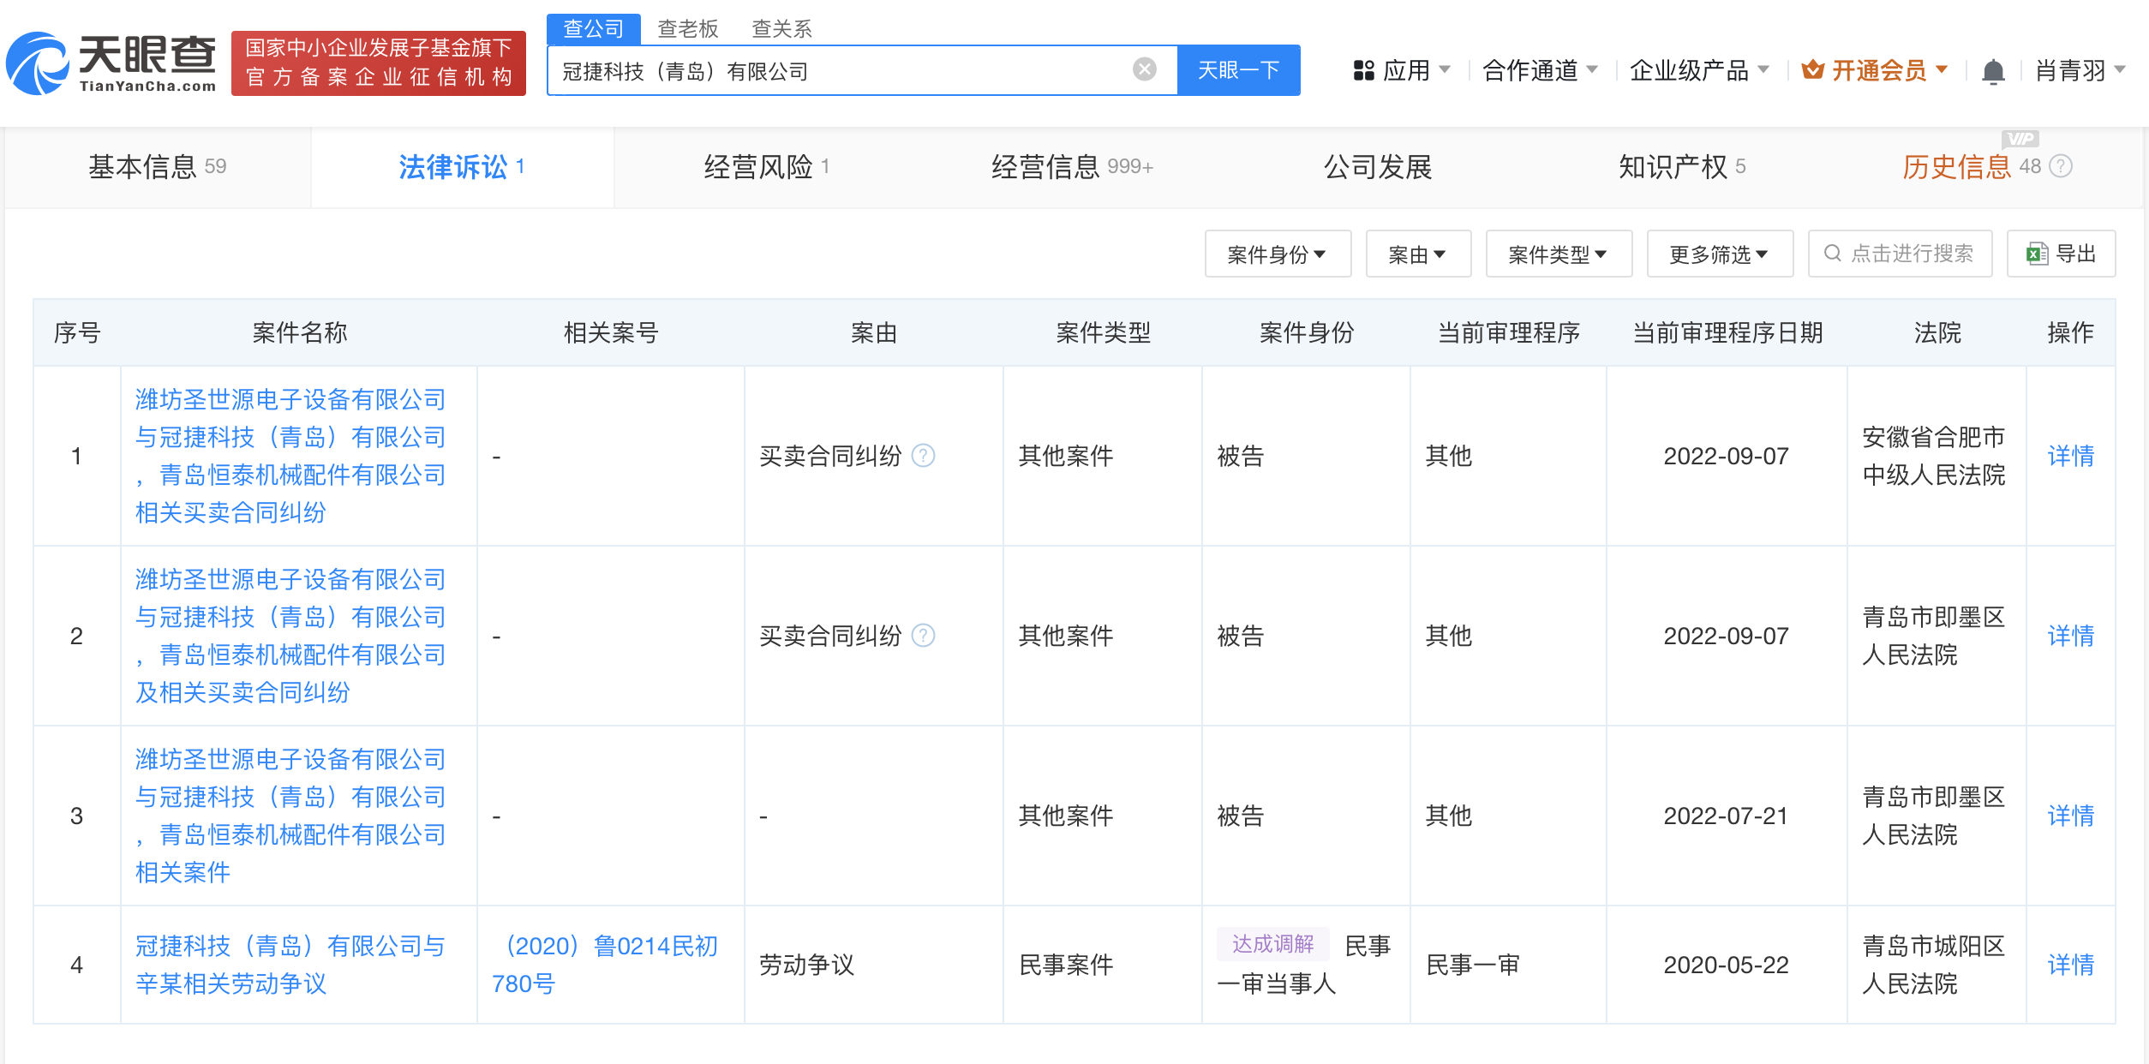Click the Excel export icon
Image resolution: width=2149 pixels, height=1064 pixels.
click(x=2036, y=254)
